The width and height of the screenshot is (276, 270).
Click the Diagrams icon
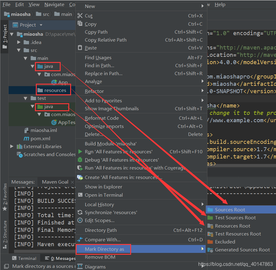point(80,267)
